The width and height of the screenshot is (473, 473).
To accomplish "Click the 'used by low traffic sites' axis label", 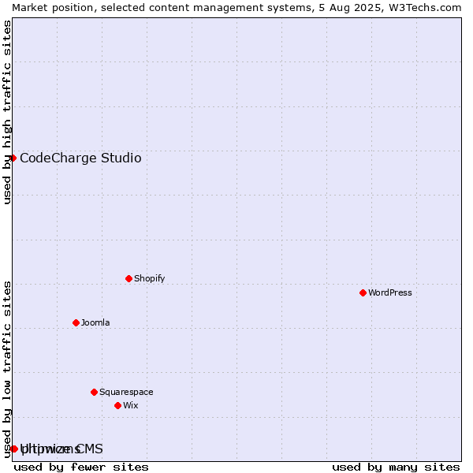I will click(x=6, y=371).
